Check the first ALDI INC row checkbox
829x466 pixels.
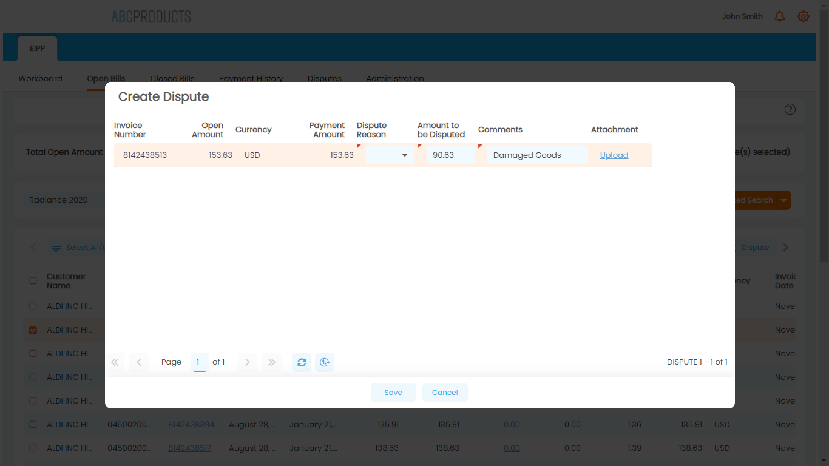pos(32,306)
